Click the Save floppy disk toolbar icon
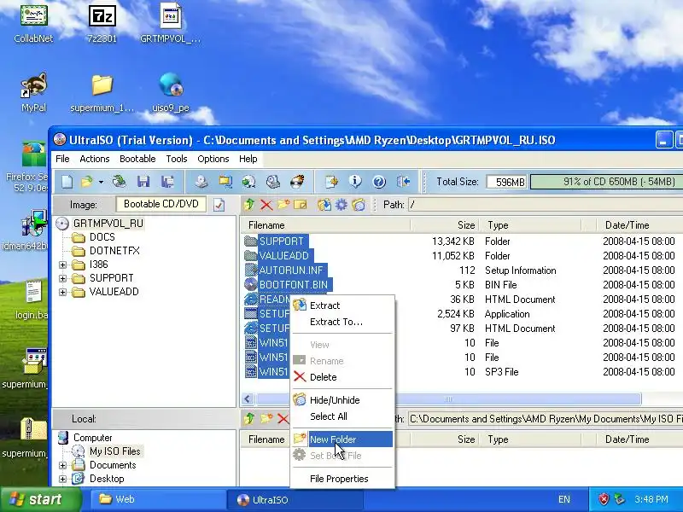This screenshot has width=683, height=512. pos(143,182)
